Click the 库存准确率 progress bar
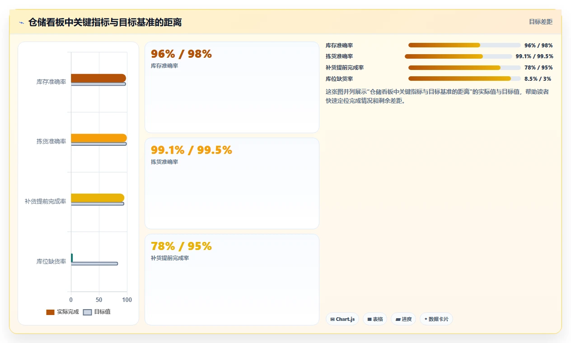This screenshot has width=571, height=343. (x=464, y=45)
